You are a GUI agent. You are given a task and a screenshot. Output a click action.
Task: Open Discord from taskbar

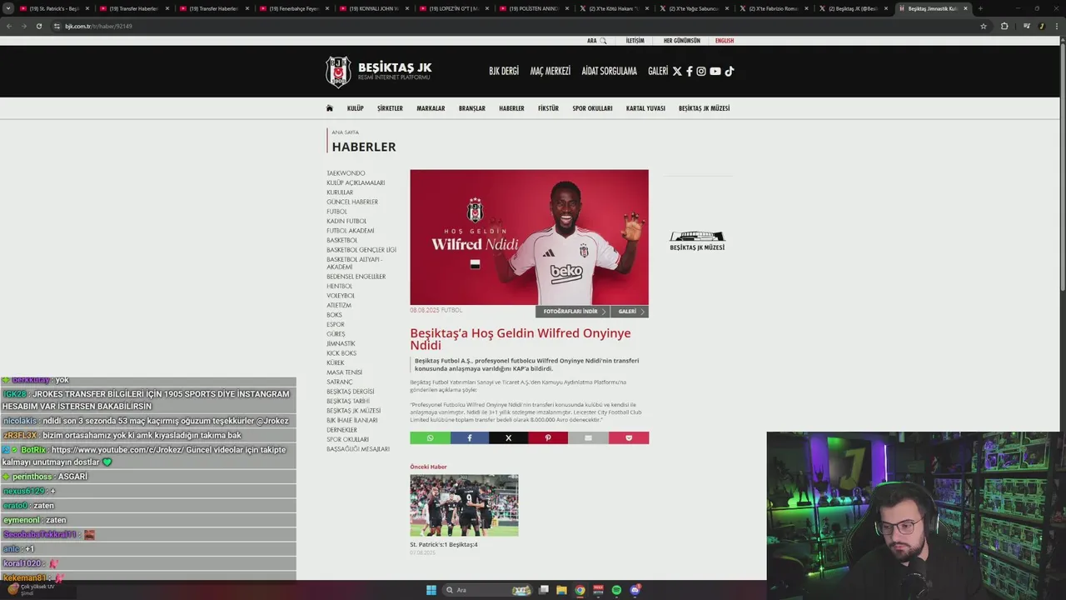[x=635, y=590]
